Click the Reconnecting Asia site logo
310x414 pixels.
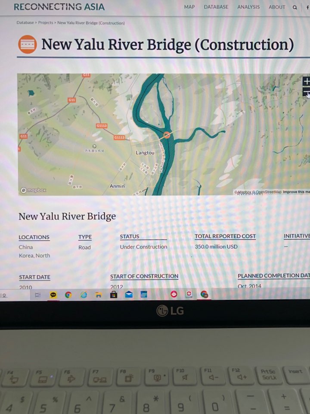click(x=59, y=7)
